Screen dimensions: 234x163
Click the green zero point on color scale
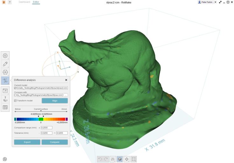[x=41, y=119]
